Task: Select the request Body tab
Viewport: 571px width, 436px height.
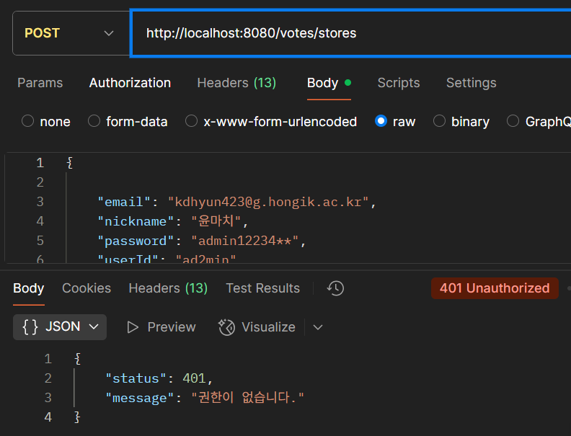Action: coord(329,83)
